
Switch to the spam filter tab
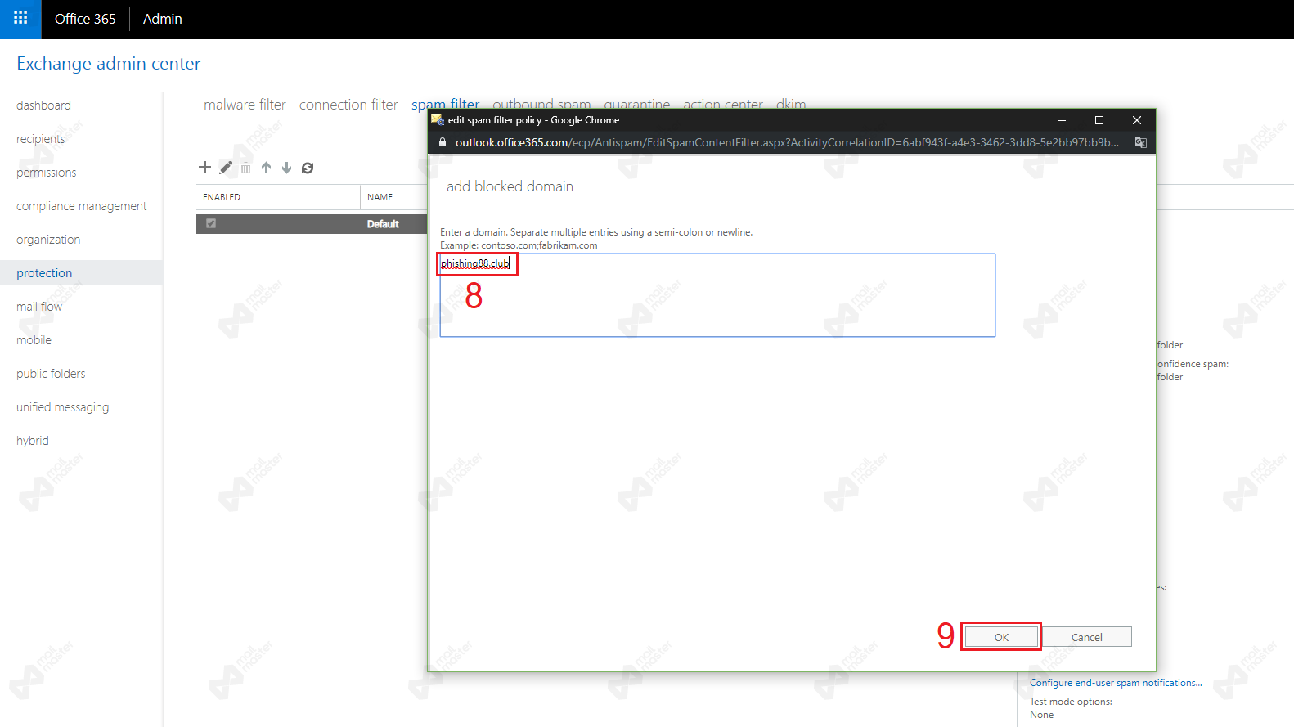click(x=445, y=104)
